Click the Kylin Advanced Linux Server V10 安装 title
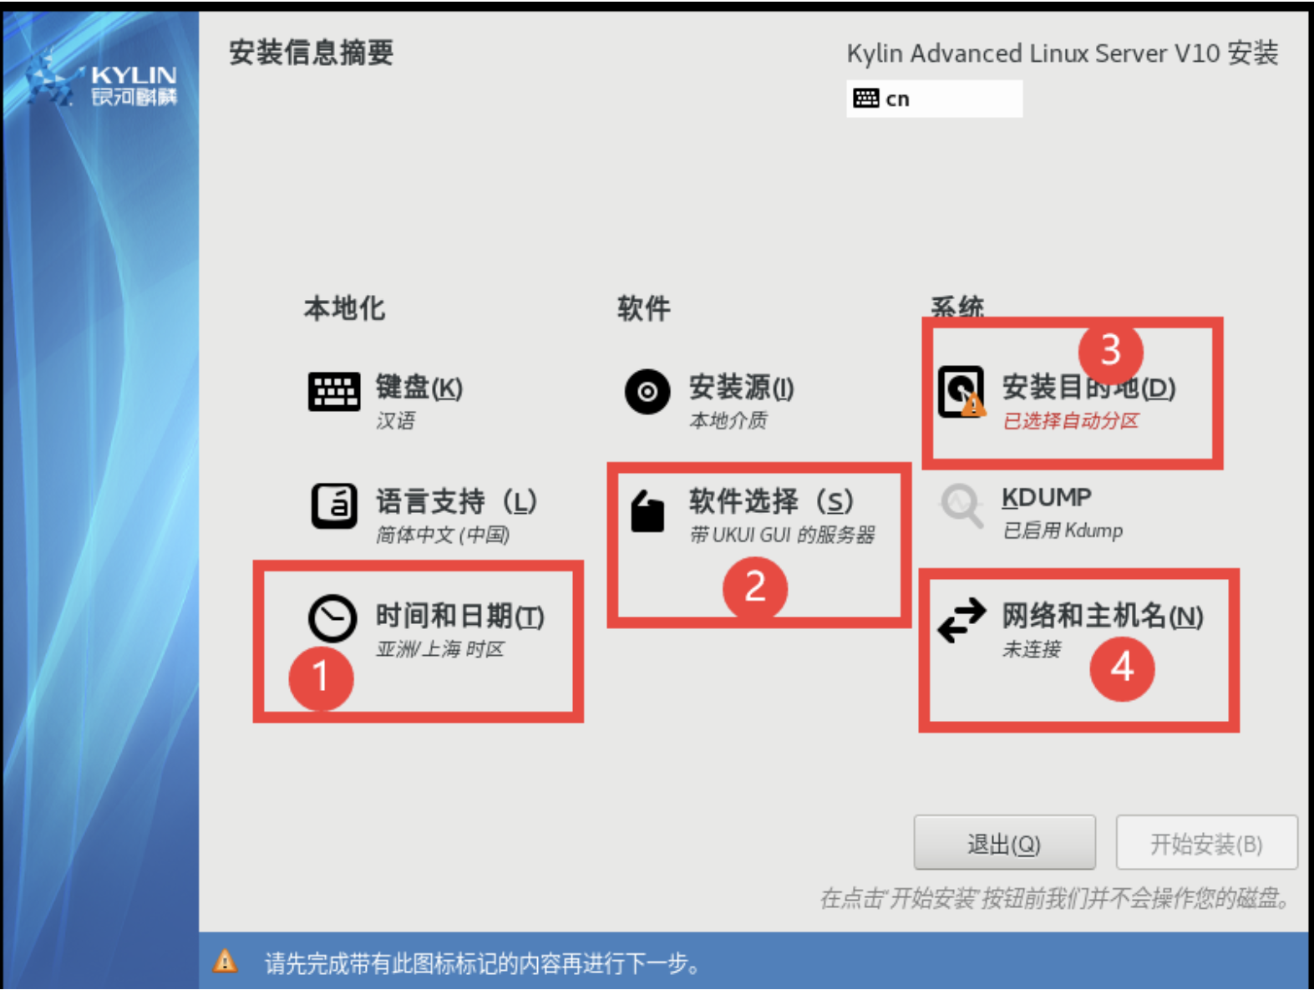Screen dimensions: 1314x990 (1062, 53)
